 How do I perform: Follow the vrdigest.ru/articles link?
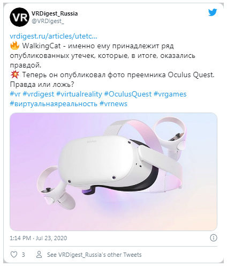[x=54, y=36]
